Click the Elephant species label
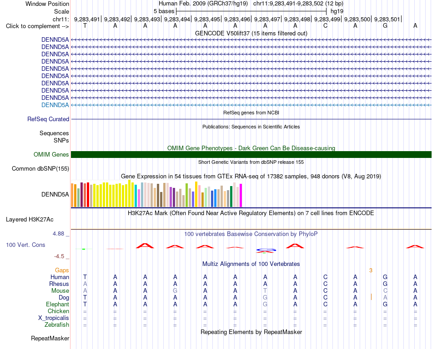Image resolution: width=432 pixels, height=349 pixels. point(58,304)
